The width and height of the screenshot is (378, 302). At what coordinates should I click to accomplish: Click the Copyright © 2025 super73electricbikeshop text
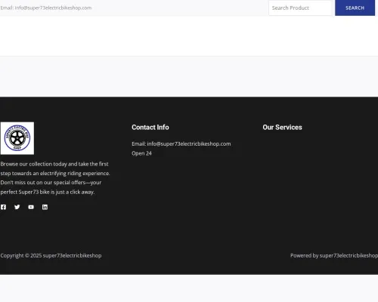pos(51,255)
